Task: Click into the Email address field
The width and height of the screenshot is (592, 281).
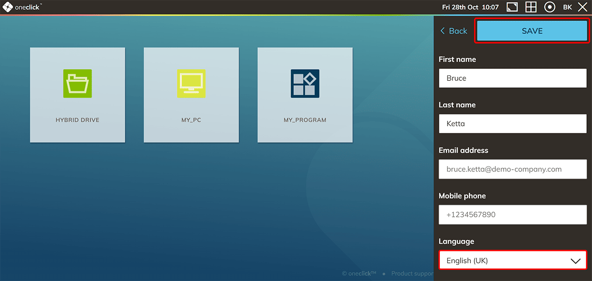Action: pyautogui.click(x=512, y=169)
